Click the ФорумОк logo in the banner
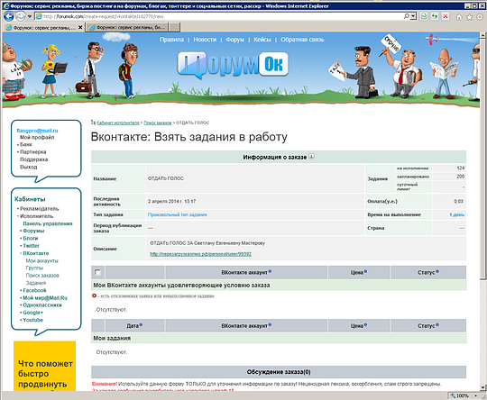The image size is (487, 400). 233,65
